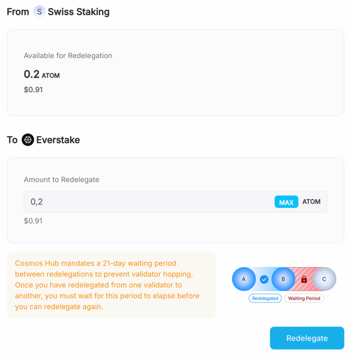
Task: Click the Redelegated status badge
Action: pyautogui.click(x=265, y=298)
